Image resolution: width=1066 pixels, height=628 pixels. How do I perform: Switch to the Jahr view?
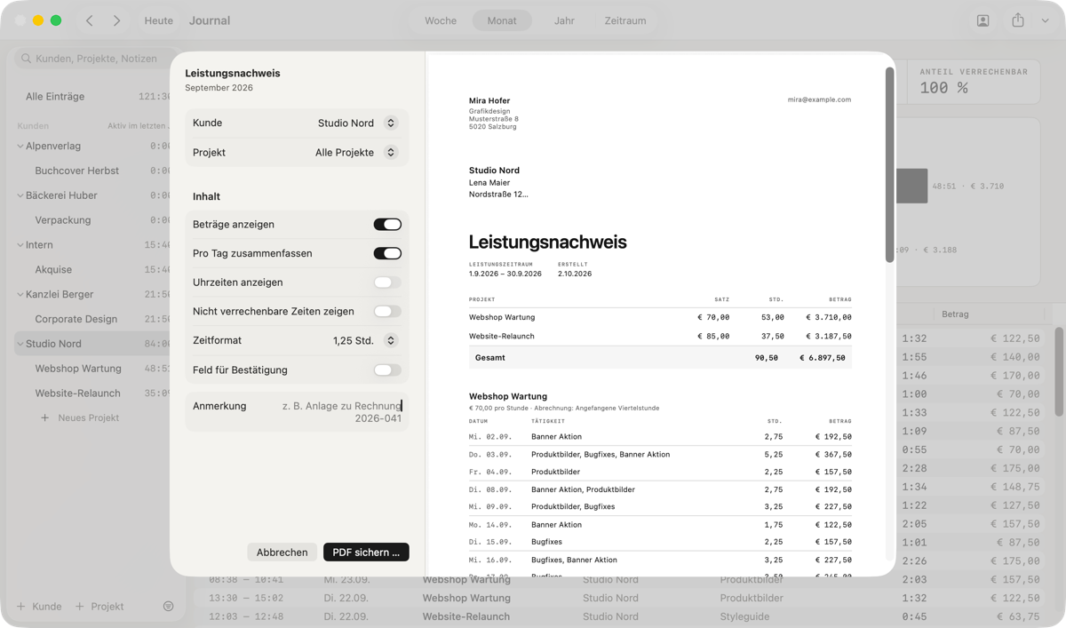point(564,20)
